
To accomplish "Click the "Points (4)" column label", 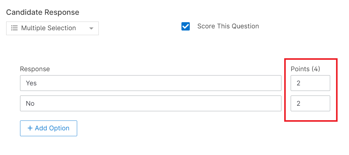I will point(305,69).
